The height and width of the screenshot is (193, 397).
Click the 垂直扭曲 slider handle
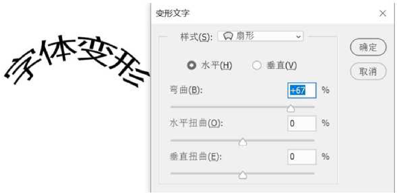pos(243,175)
